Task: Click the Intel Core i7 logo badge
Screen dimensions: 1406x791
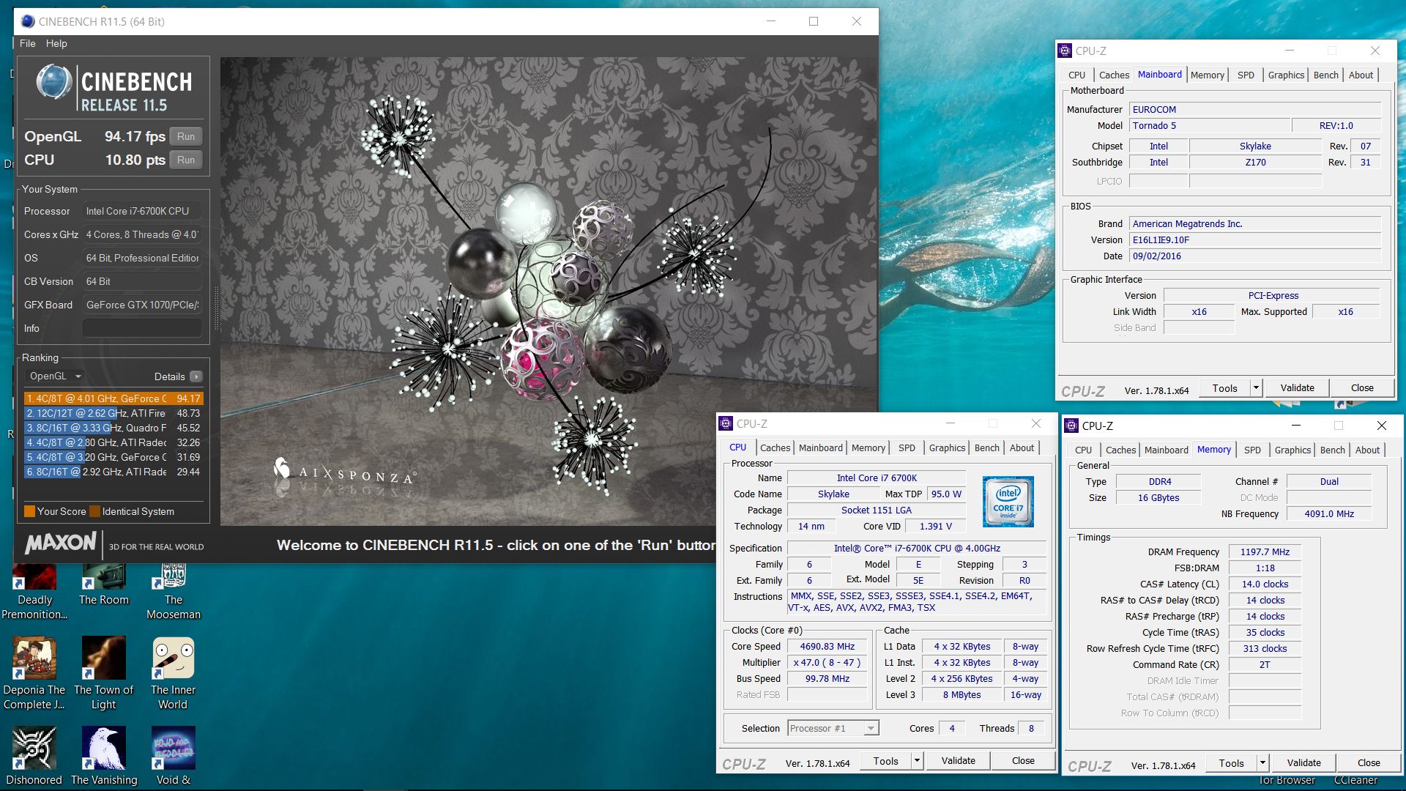Action: click(x=1008, y=502)
